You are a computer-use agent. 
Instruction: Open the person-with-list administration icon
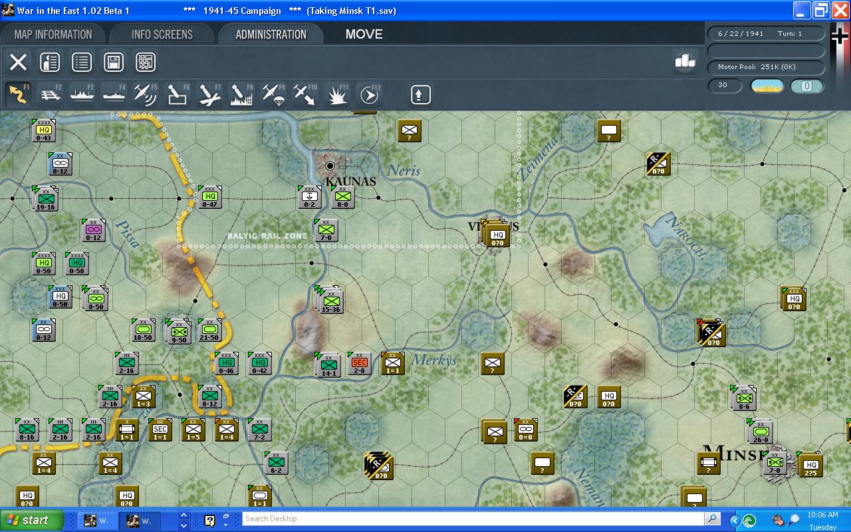pyautogui.click(x=50, y=62)
